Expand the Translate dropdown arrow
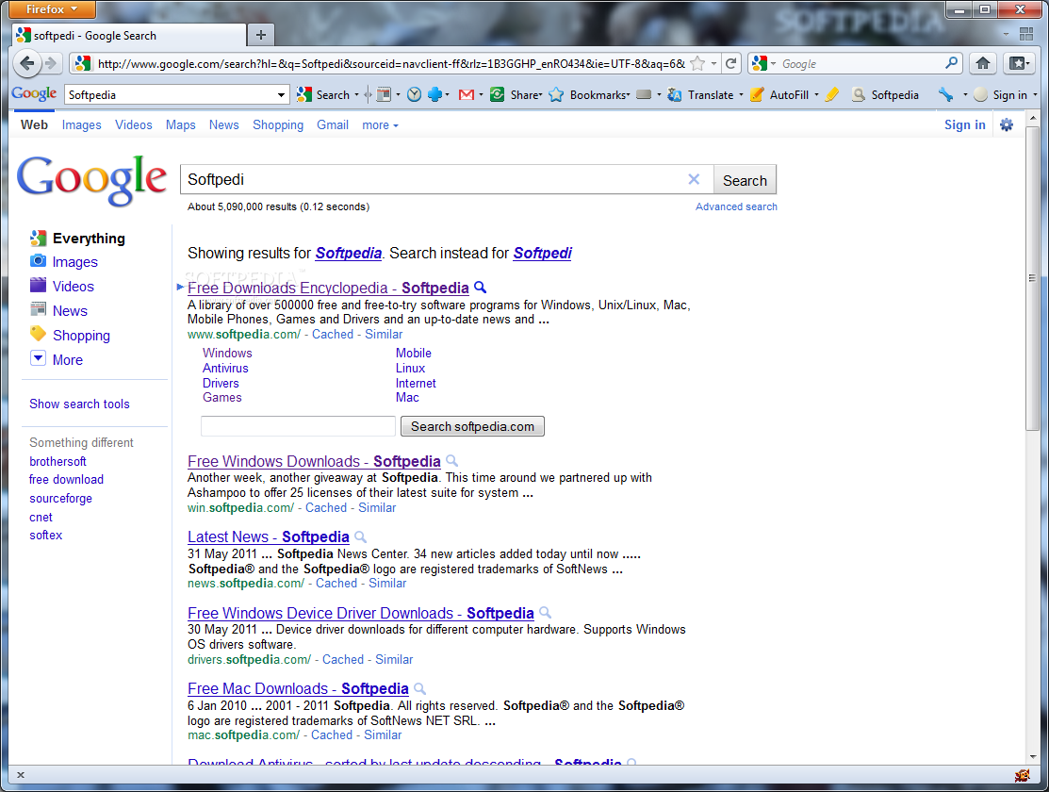 [x=741, y=95]
